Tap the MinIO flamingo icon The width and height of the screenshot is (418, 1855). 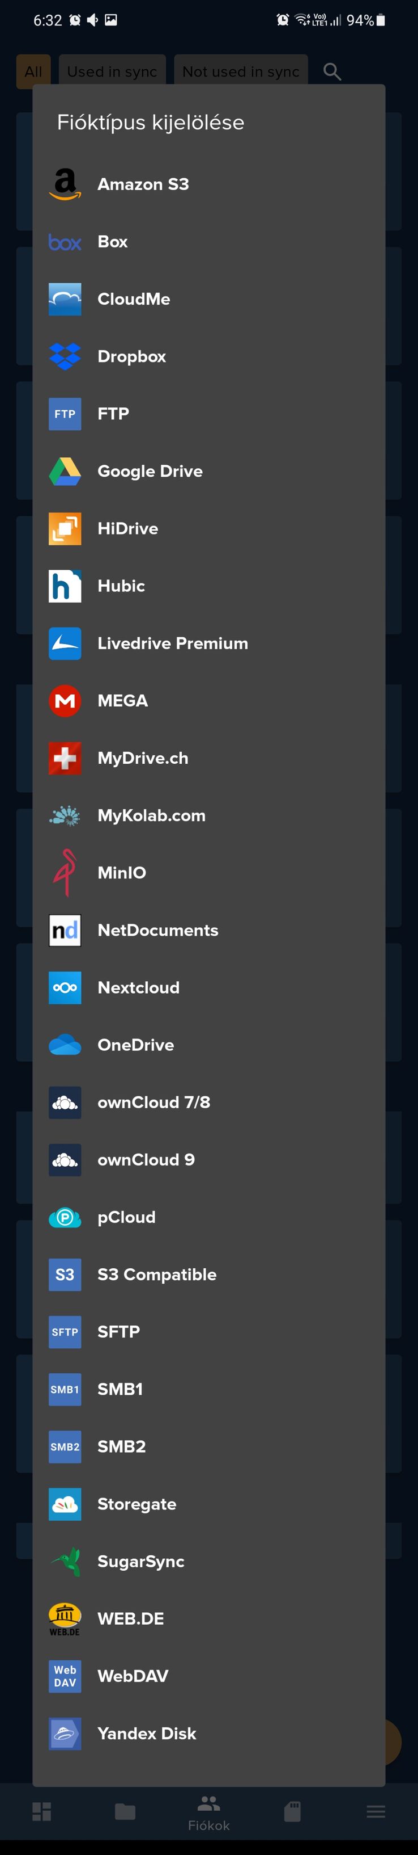(65, 873)
